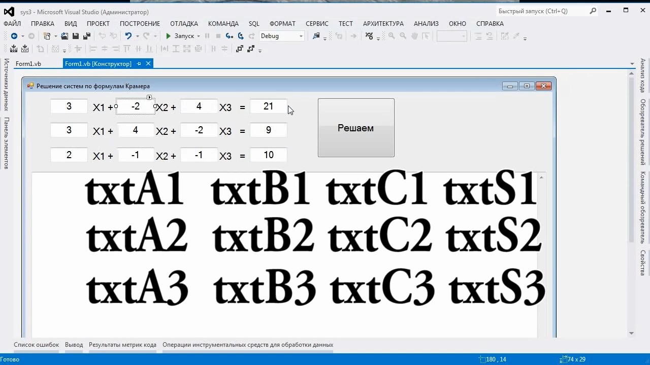Click the 180 , 14 position readout
The image size is (650, 365).
497,359
